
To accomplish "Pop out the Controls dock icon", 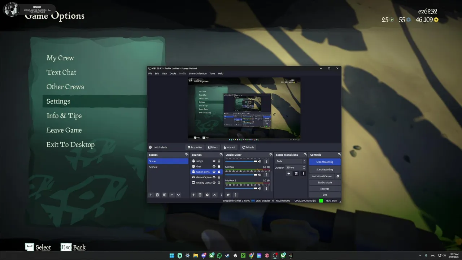I will point(339,155).
